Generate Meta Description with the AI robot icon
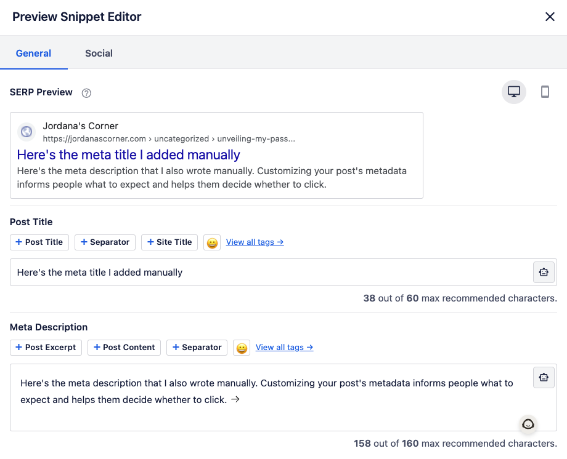The height and width of the screenshot is (459, 567). point(544,377)
